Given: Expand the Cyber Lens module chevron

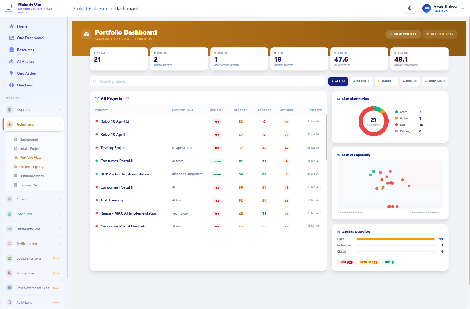Looking at the screenshot, I should click(x=59, y=214).
